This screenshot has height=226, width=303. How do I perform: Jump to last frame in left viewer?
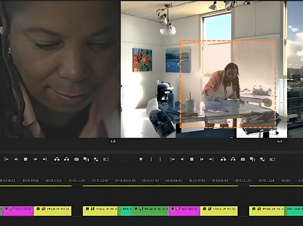(45, 159)
